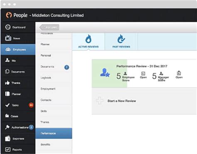Image resolution: width=197 pixels, height=154 pixels.
Task: Select Planner in employee submenu
Action: (x=54, y=44)
